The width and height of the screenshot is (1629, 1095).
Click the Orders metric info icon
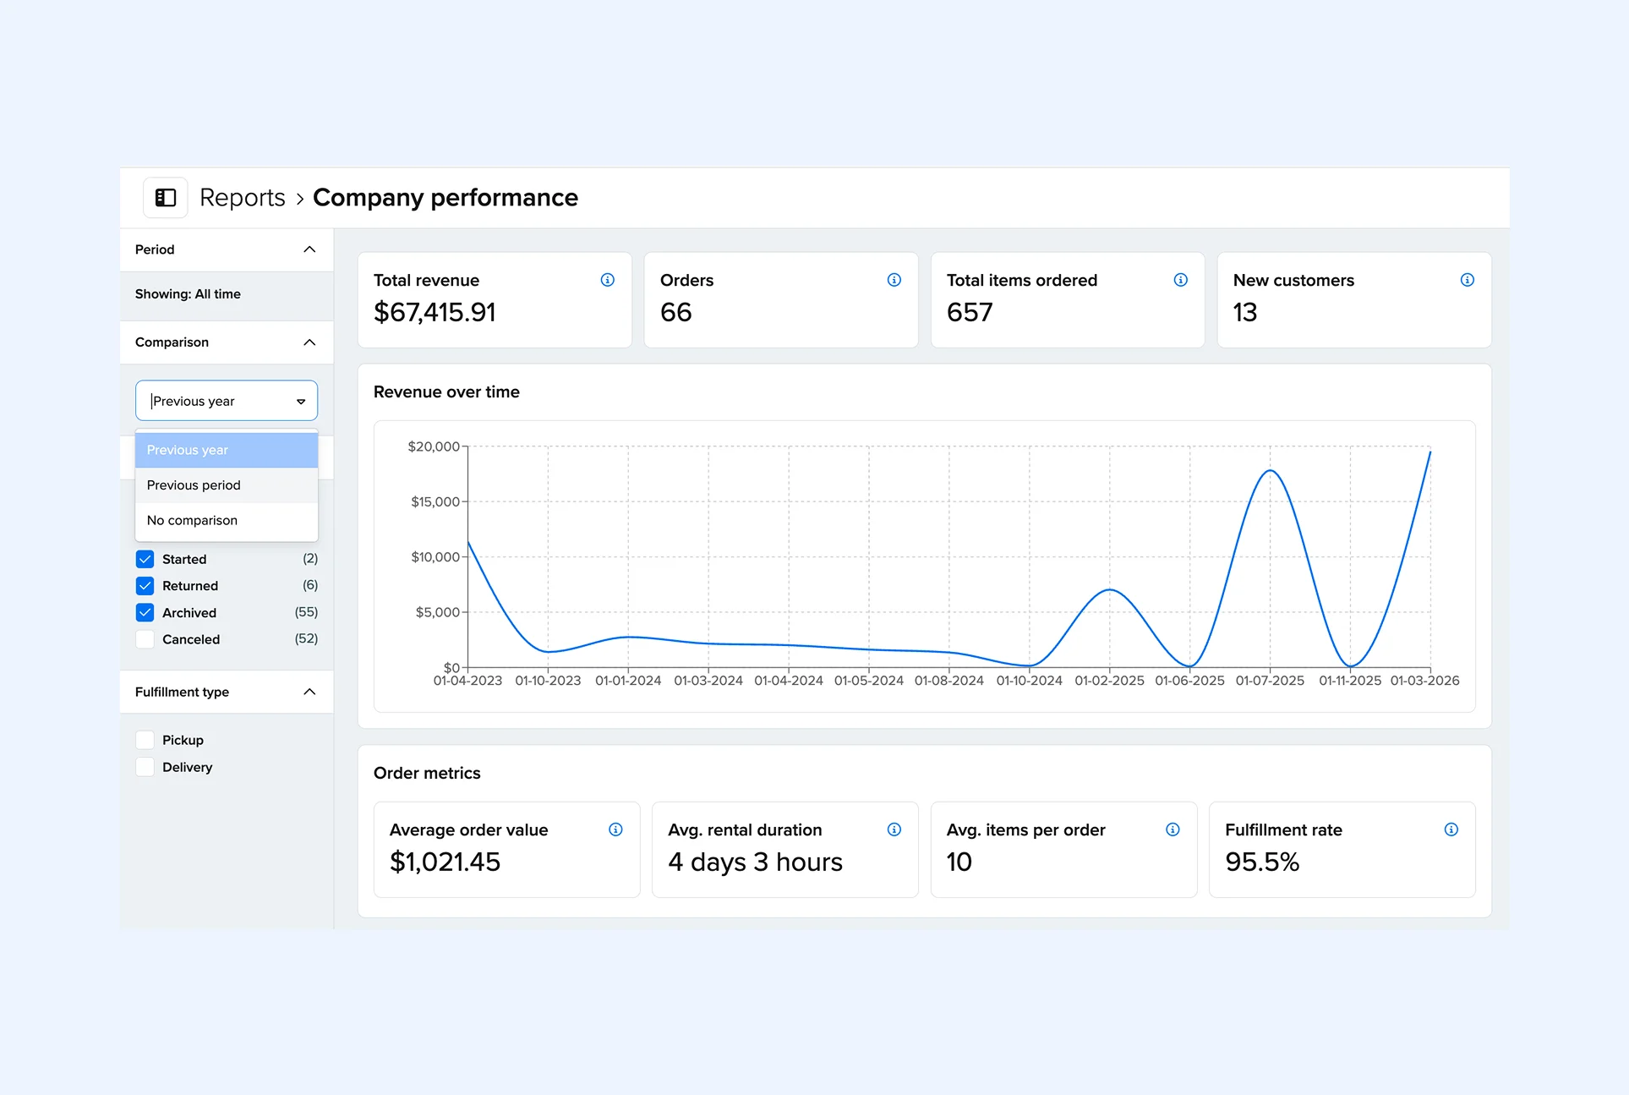pyautogui.click(x=894, y=280)
